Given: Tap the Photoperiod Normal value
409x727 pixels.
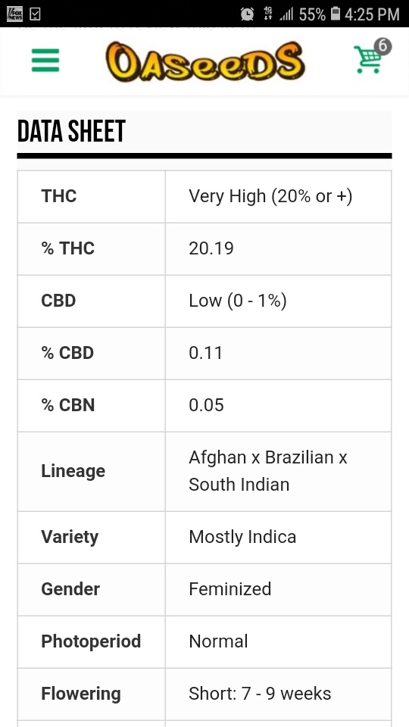Looking at the screenshot, I should point(218,641).
